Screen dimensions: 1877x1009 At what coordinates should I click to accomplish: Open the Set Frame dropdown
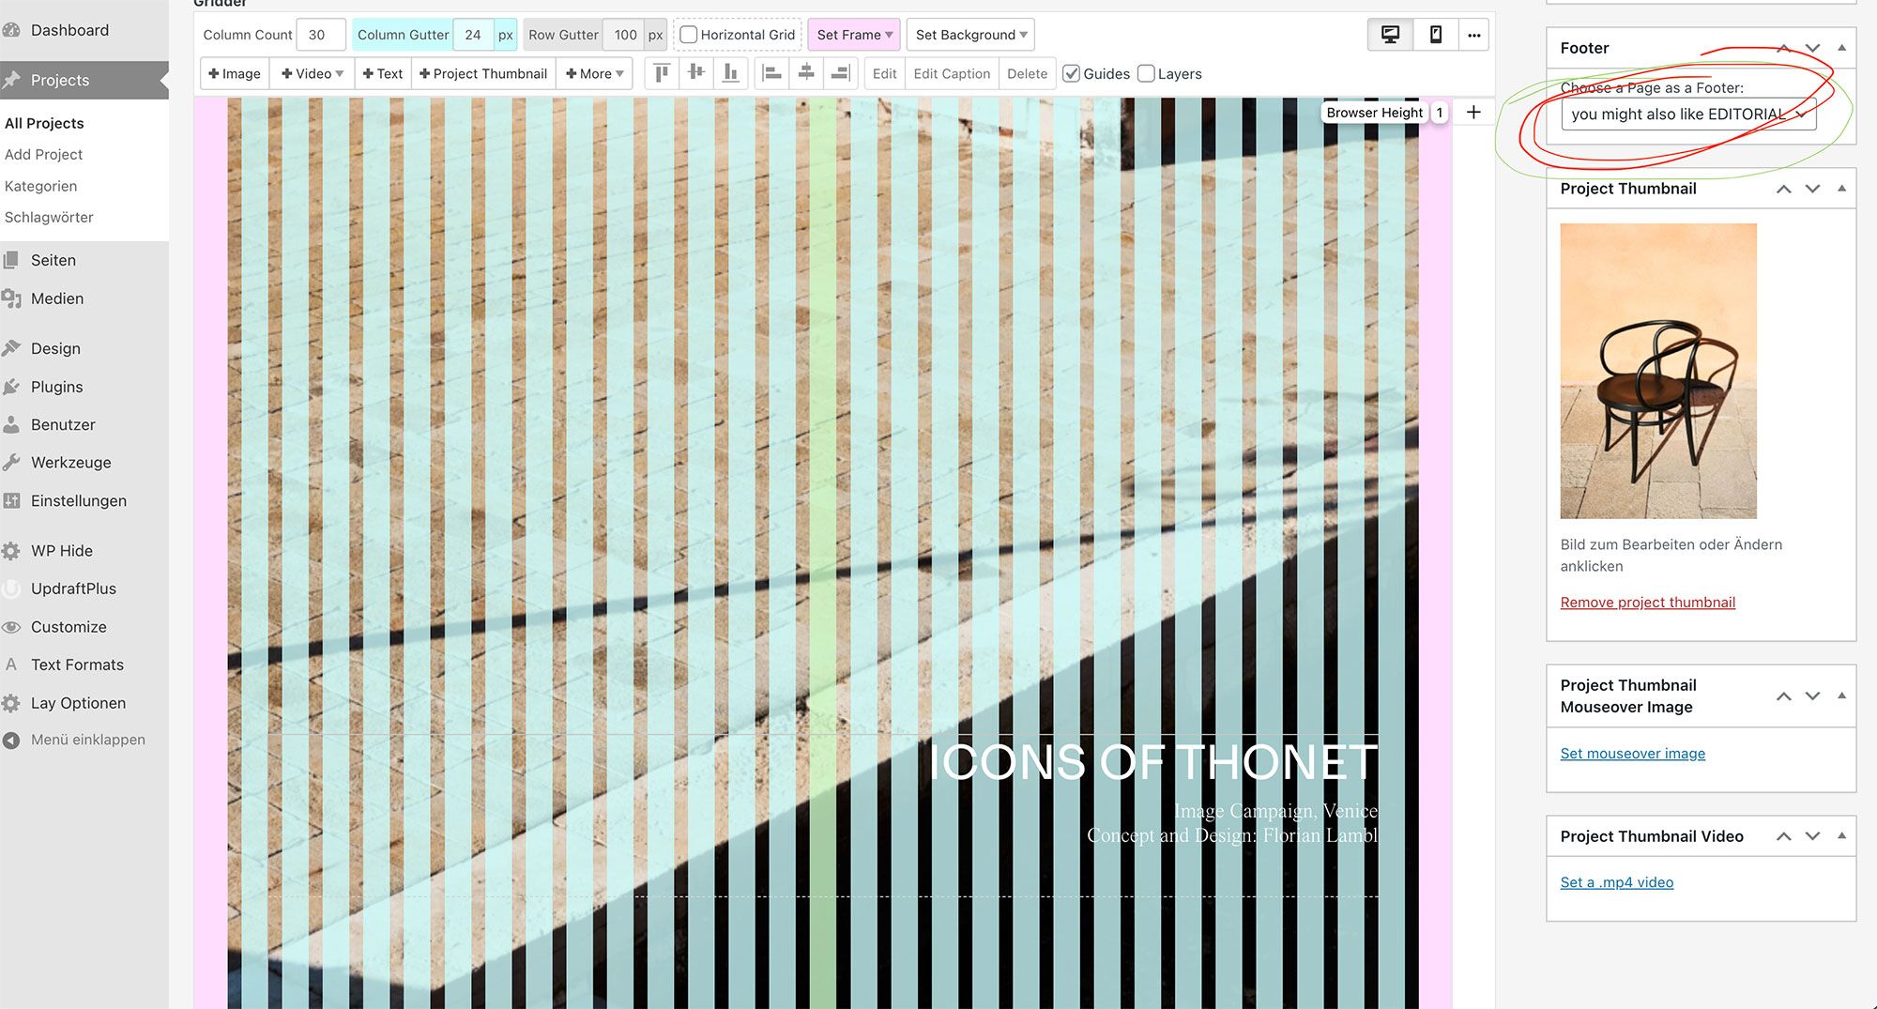[854, 35]
